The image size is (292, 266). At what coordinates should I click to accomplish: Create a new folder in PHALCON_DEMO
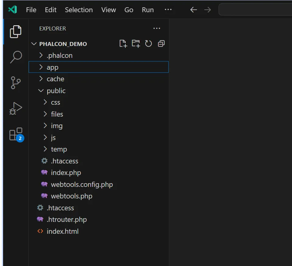136,44
